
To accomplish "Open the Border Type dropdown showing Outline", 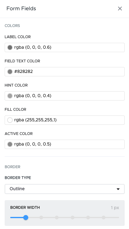I will (x=64, y=189).
